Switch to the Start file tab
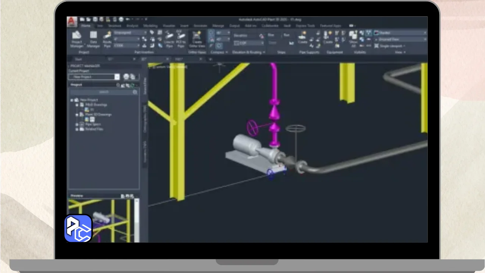The width and height of the screenshot is (485, 273). [x=78, y=59]
